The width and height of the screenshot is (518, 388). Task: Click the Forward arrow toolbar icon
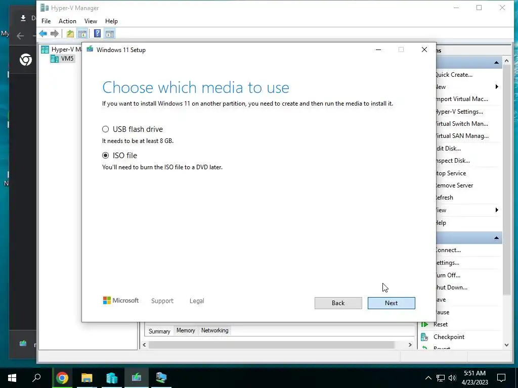point(55,34)
